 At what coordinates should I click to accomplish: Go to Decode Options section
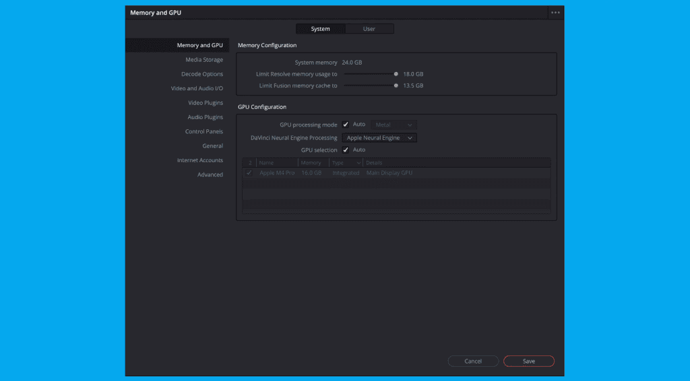[x=202, y=74]
